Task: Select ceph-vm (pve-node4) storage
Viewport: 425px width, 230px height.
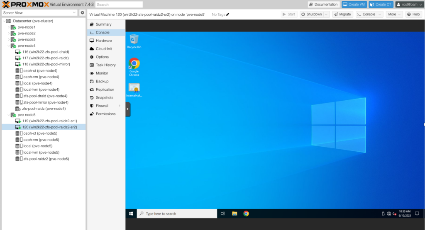Action: 43,77
